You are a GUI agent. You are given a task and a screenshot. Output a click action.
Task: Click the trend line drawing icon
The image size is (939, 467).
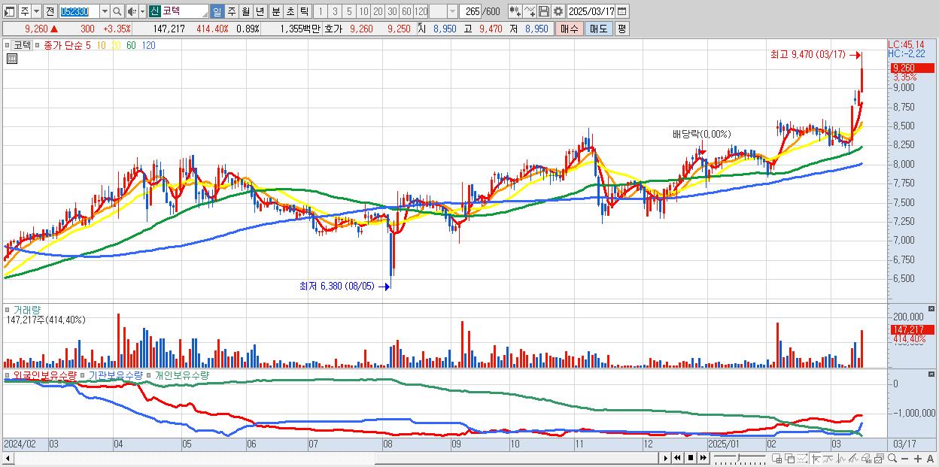(x=828, y=458)
